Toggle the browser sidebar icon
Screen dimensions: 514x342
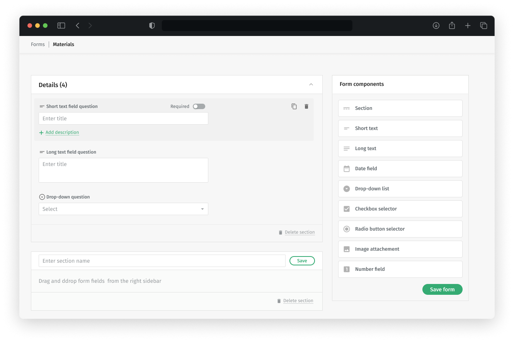click(x=61, y=26)
